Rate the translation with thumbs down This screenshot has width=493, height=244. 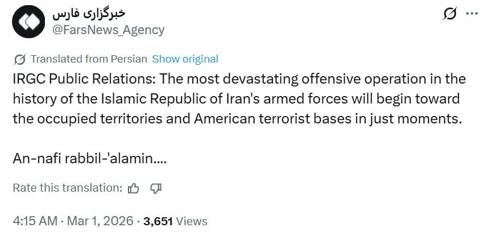156,188
